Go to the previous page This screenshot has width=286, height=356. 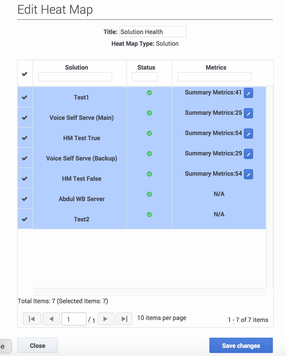coord(51,319)
